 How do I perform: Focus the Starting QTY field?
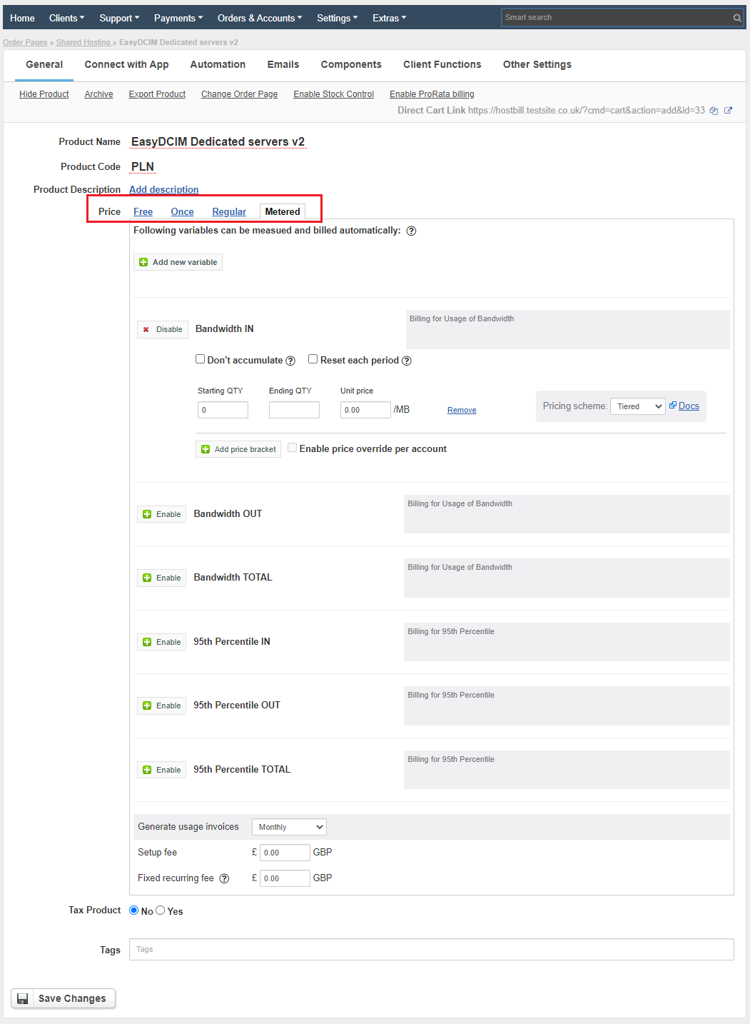(223, 410)
